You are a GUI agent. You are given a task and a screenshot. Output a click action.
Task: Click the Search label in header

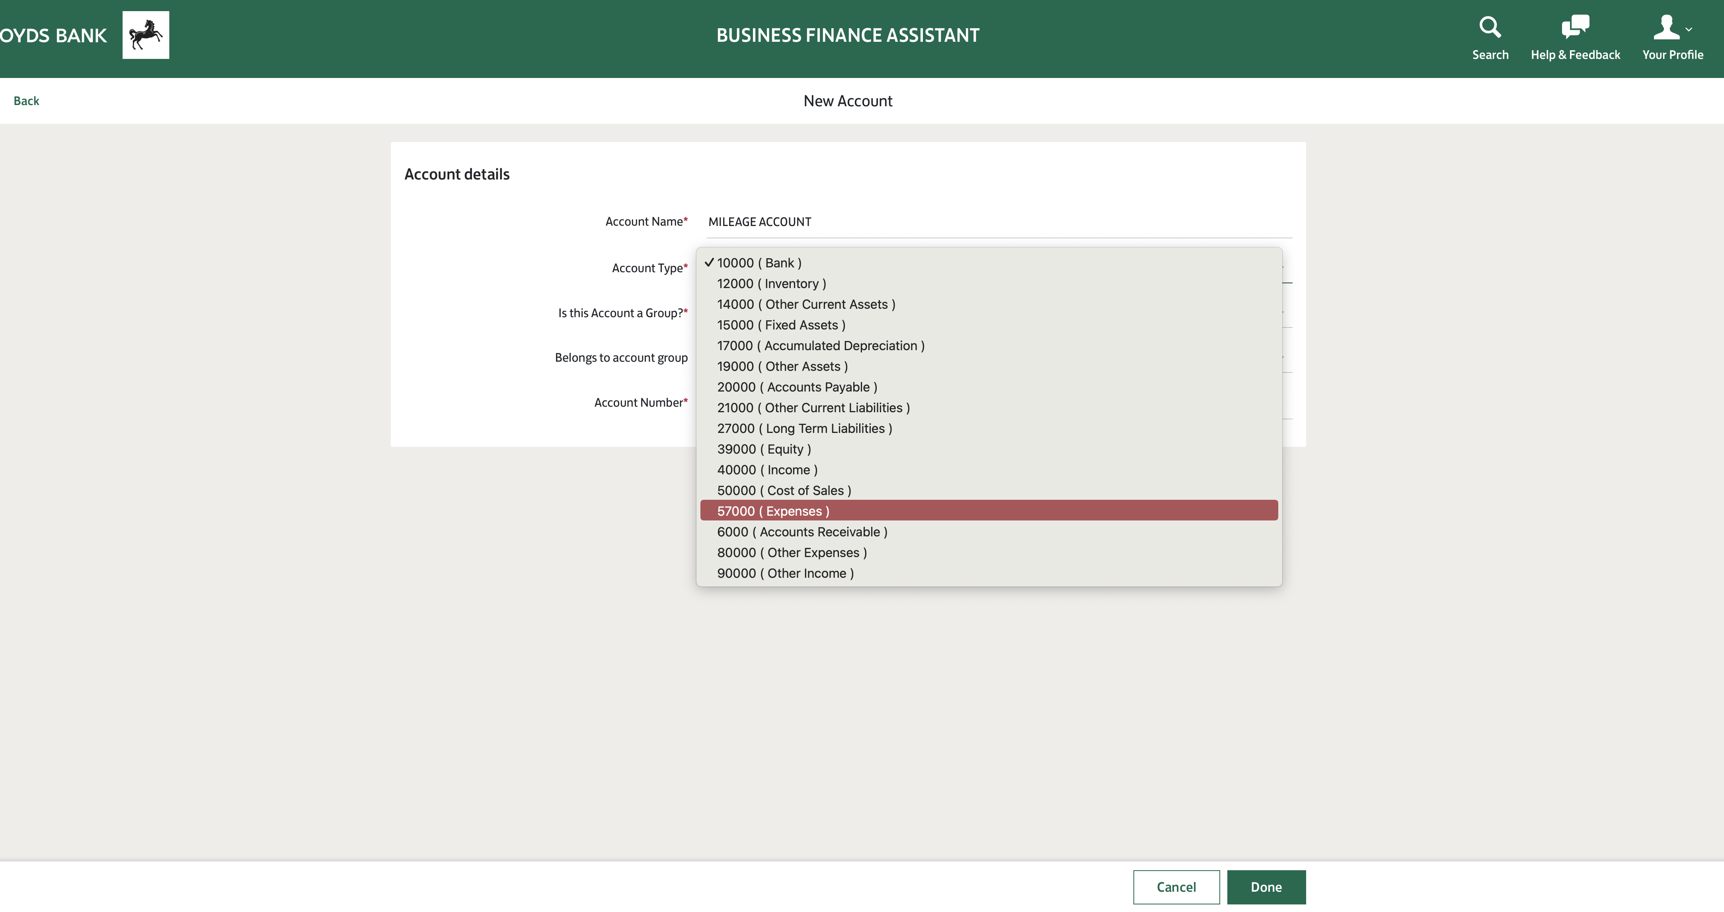click(x=1490, y=56)
